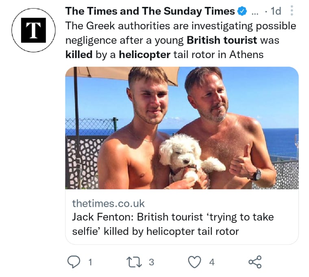
Task: Expand the truncated handle ellipsis after name
Action: pyautogui.click(x=255, y=13)
